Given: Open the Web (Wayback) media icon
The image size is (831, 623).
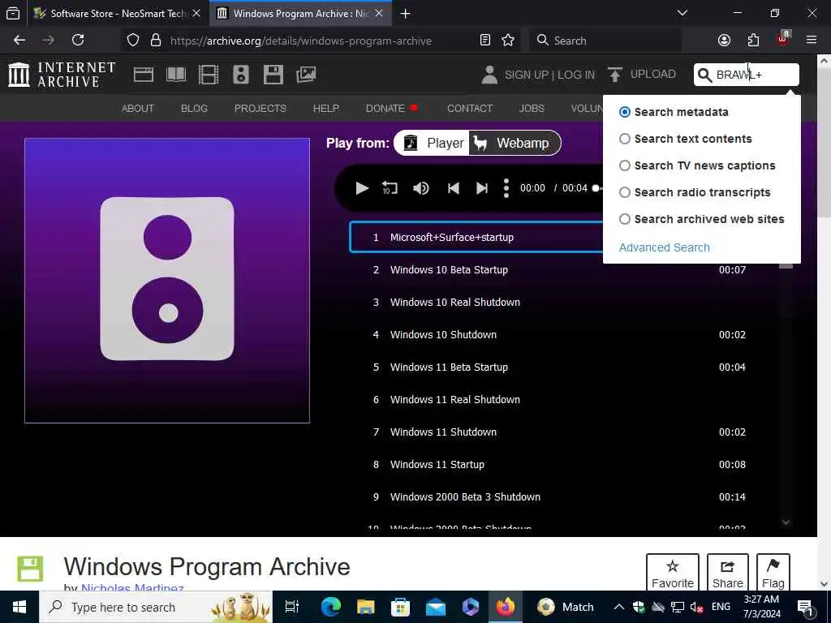Looking at the screenshot, I should pyautogui.click(x=143, y=75).
